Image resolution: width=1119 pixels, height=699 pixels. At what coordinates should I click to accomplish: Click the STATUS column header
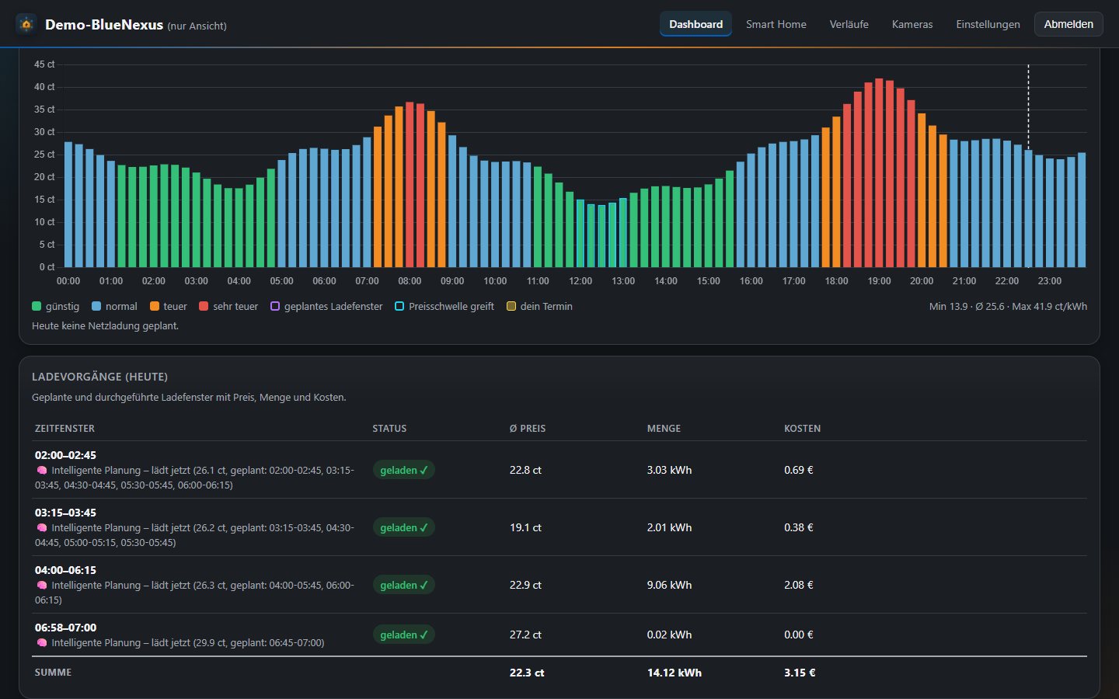(x=389, y=429)
